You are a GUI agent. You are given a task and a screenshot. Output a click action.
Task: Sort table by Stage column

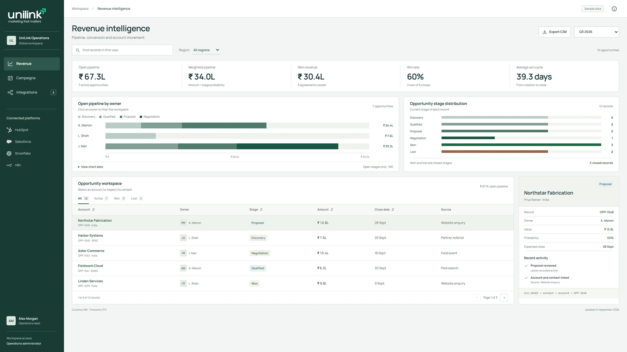click(x=256, y=210)
